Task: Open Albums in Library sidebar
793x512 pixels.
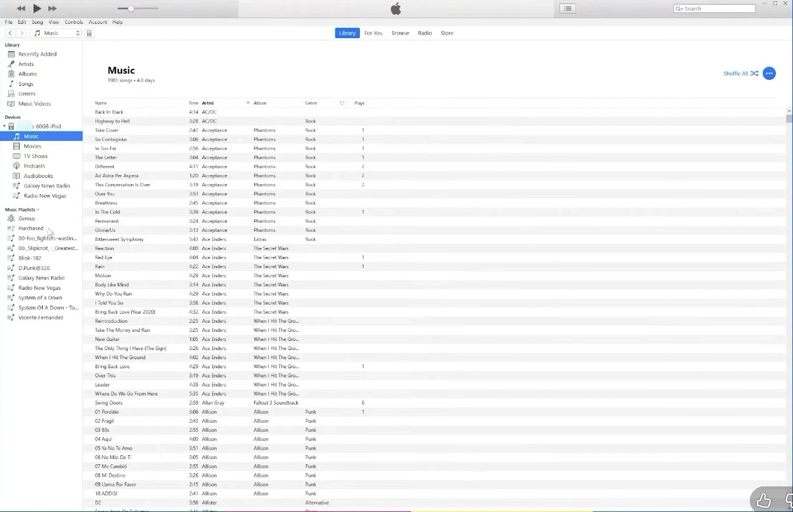Action: [27, 74]
